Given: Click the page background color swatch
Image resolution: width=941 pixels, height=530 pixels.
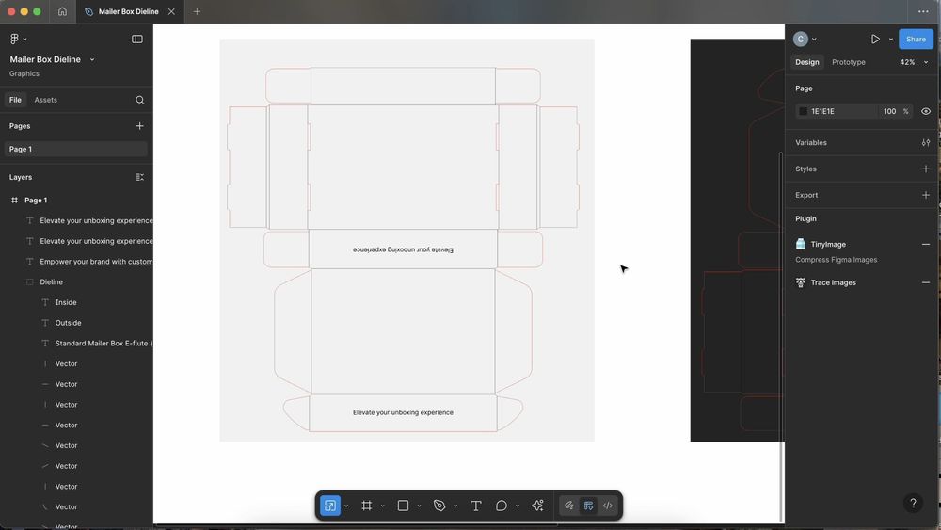Looking at the screenshot, I should pos(803,111).
